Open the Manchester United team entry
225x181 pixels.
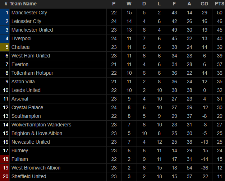pos(32,30)
